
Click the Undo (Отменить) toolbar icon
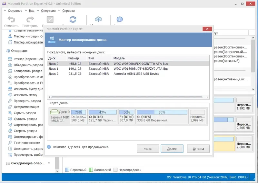pos(11,19)
